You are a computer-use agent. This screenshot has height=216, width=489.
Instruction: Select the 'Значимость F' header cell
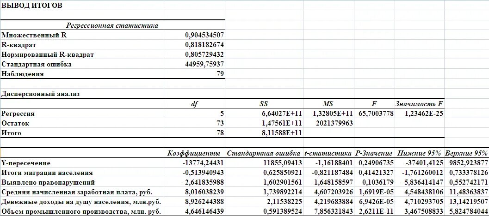[420, 104]
